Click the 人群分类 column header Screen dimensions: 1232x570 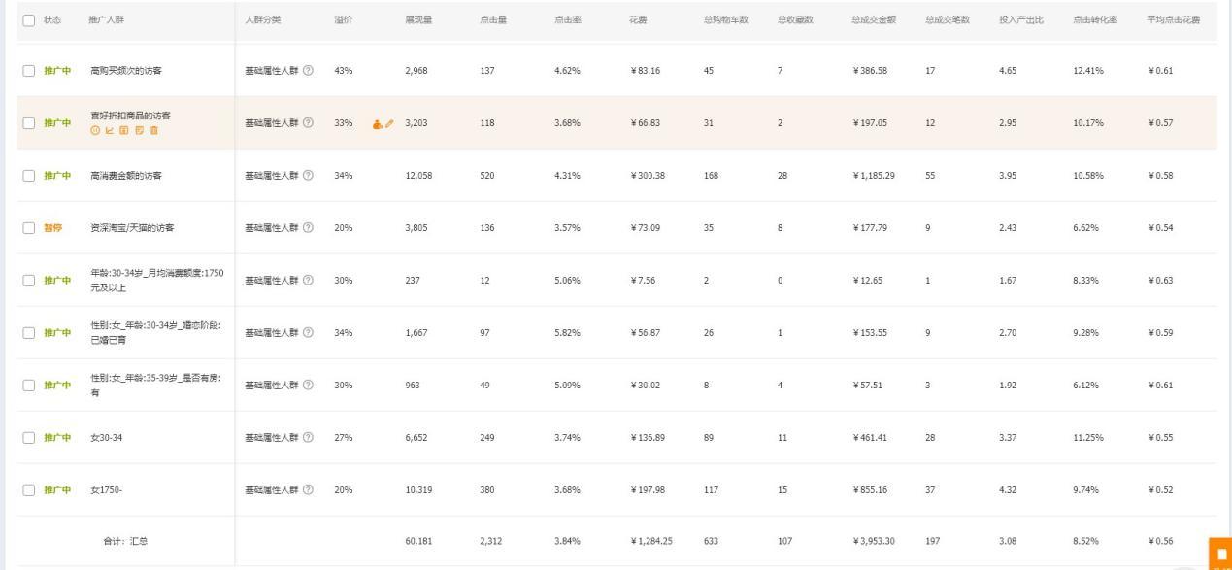[x=263, y=20]
